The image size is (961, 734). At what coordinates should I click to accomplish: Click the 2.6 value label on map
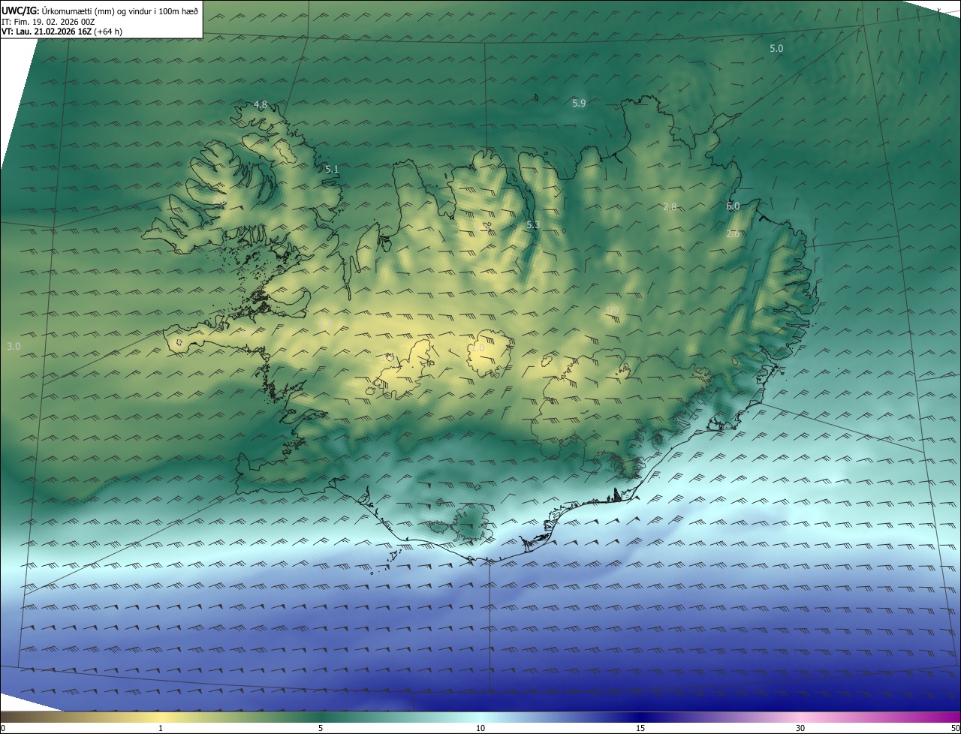click(x=733, y=234)
